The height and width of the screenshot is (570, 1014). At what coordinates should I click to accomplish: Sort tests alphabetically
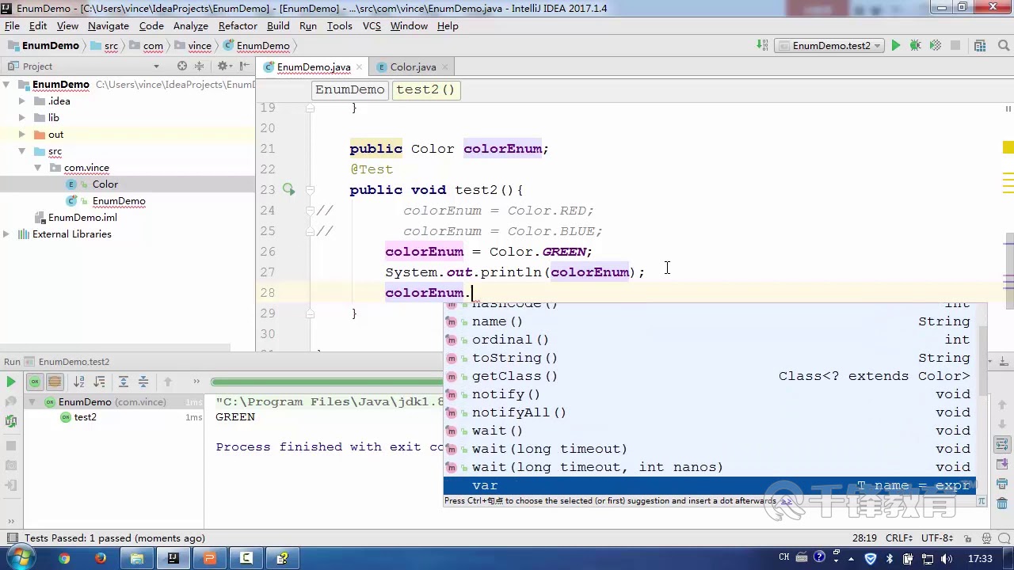click(79, 382)
